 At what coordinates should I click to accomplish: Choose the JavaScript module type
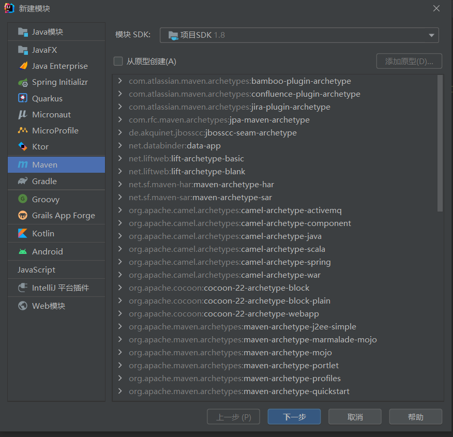[x=56, y=269]
